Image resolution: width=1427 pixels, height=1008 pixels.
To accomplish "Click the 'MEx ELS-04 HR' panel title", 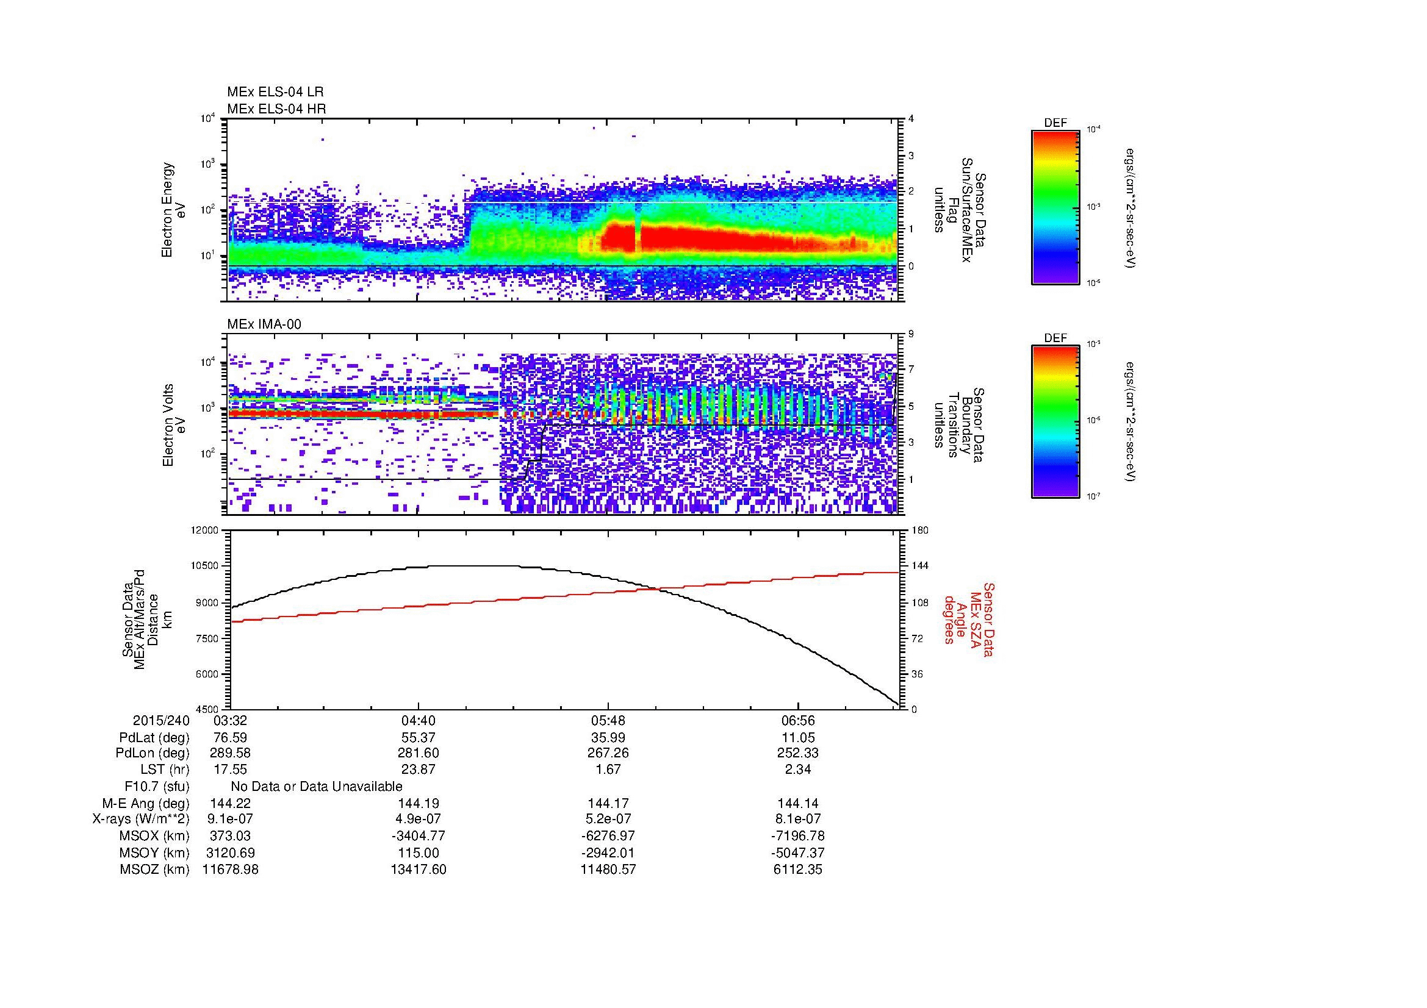I will (276, 109).
